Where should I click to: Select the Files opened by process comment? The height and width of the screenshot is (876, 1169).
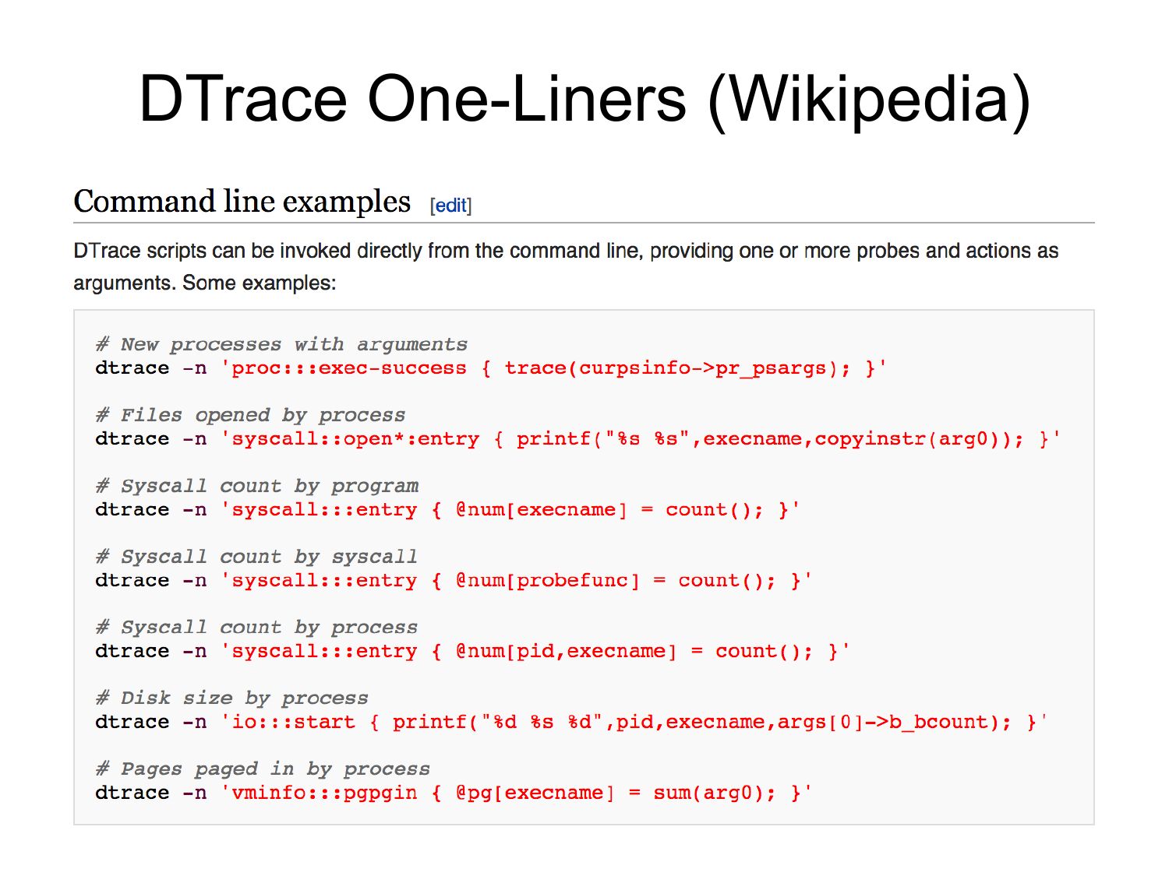250,415
